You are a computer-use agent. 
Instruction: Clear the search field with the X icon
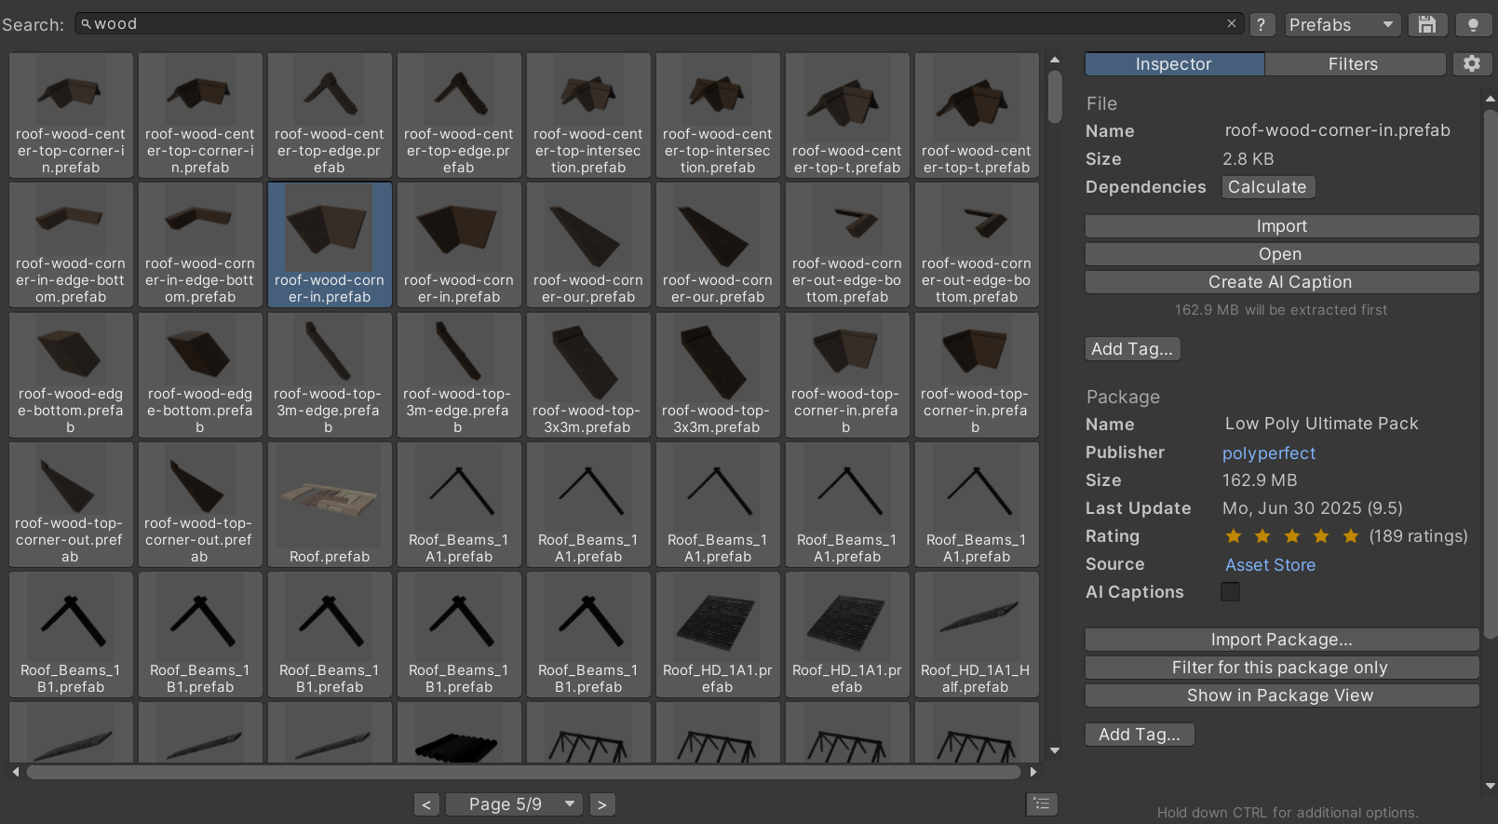point(1231,24)
